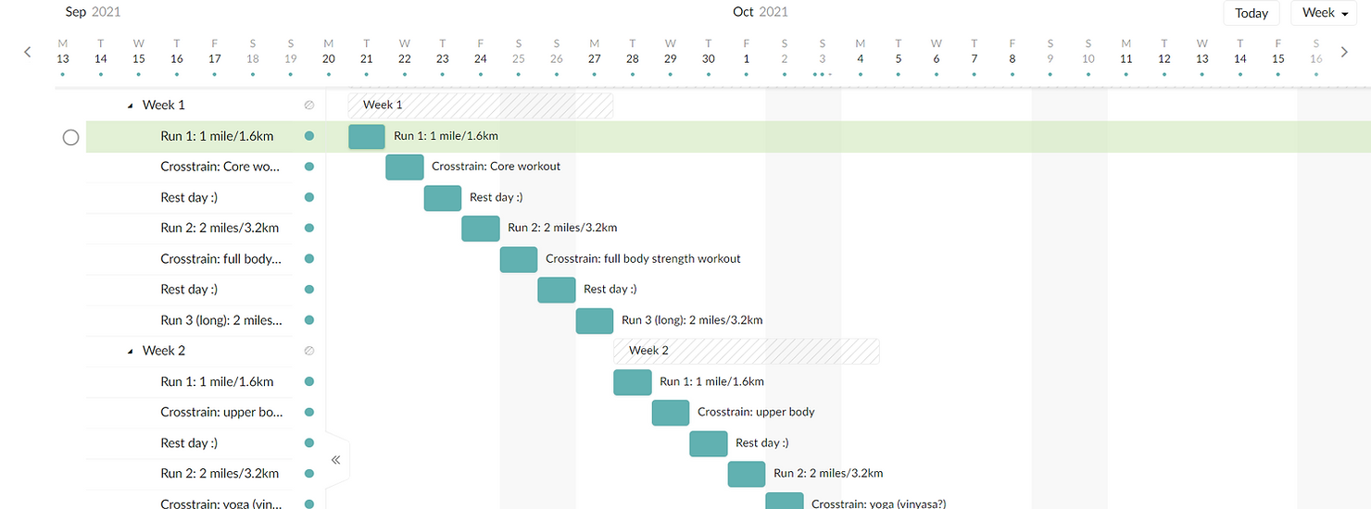Open the Week view dropdown
Screen dimensions: 1371x509
(1325, 13)
